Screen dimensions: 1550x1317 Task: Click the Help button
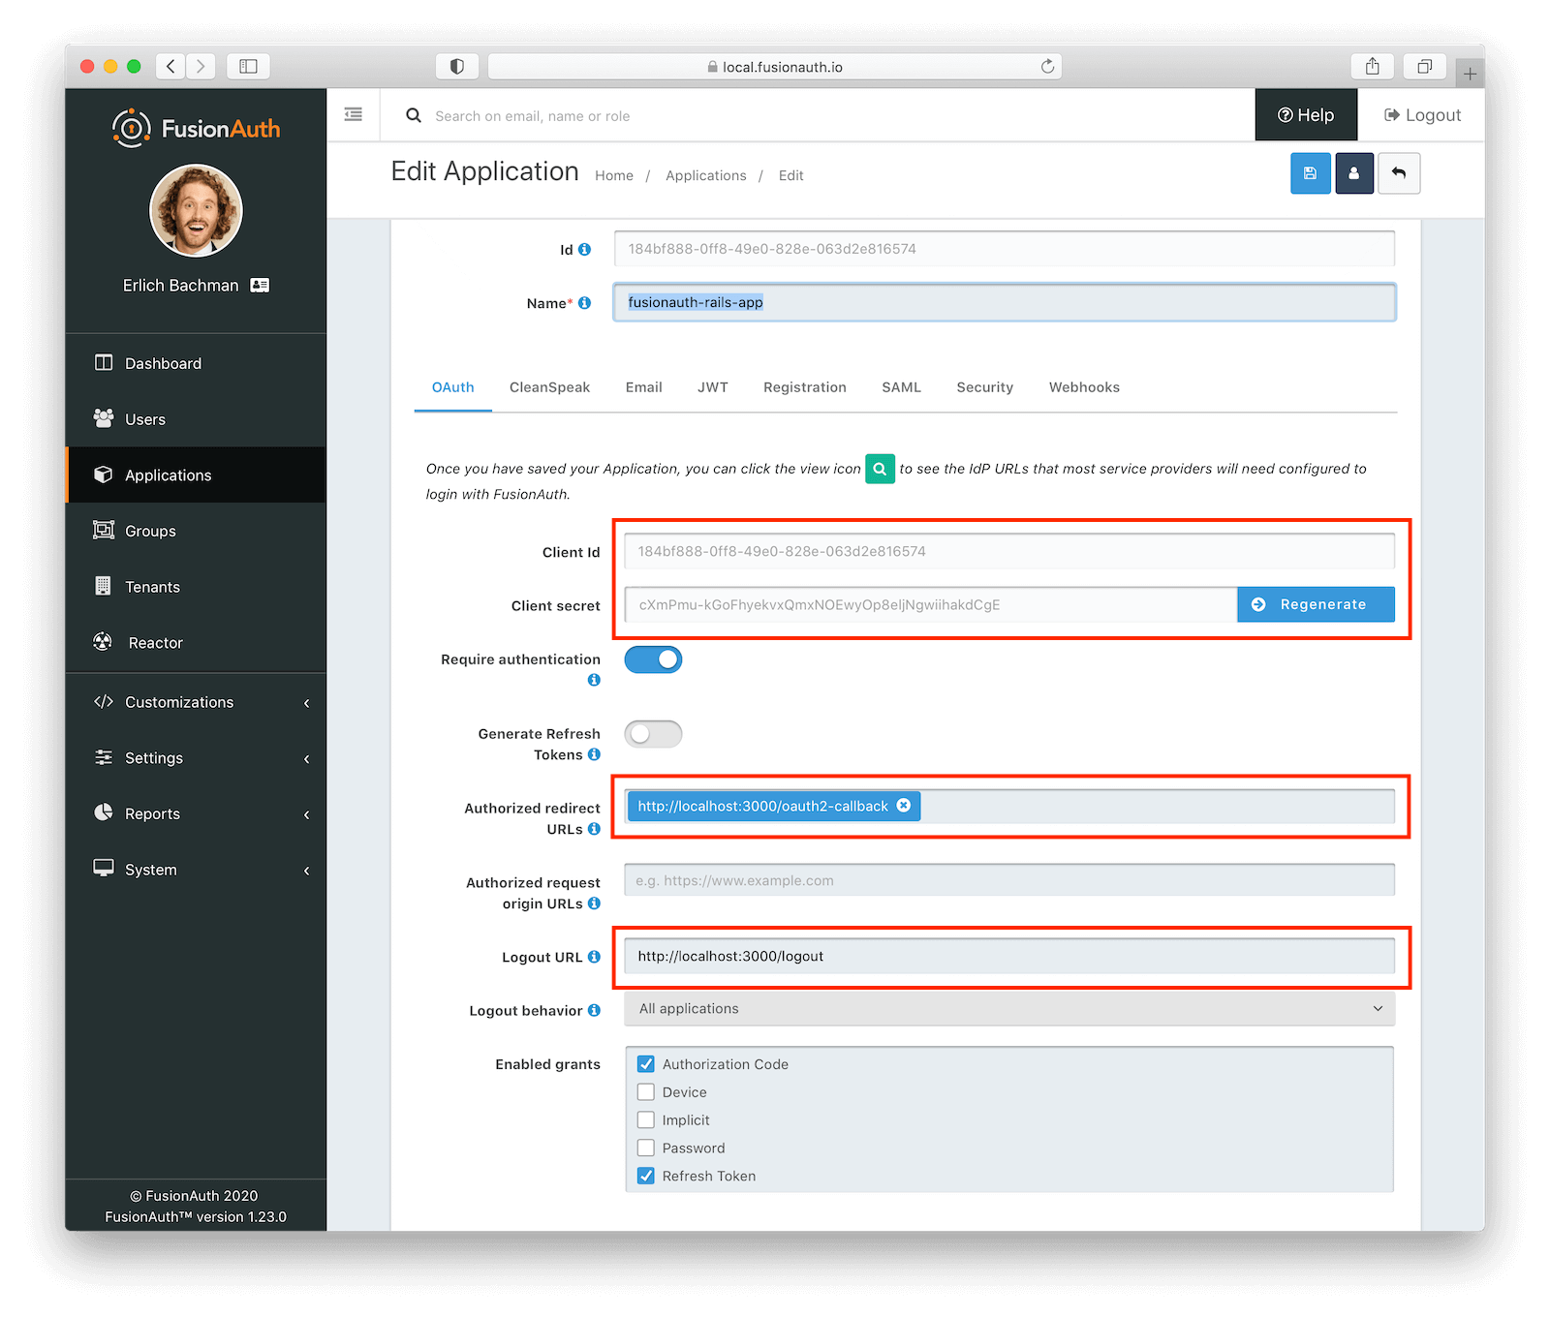pyautogui.click(x=1306, y=115)
